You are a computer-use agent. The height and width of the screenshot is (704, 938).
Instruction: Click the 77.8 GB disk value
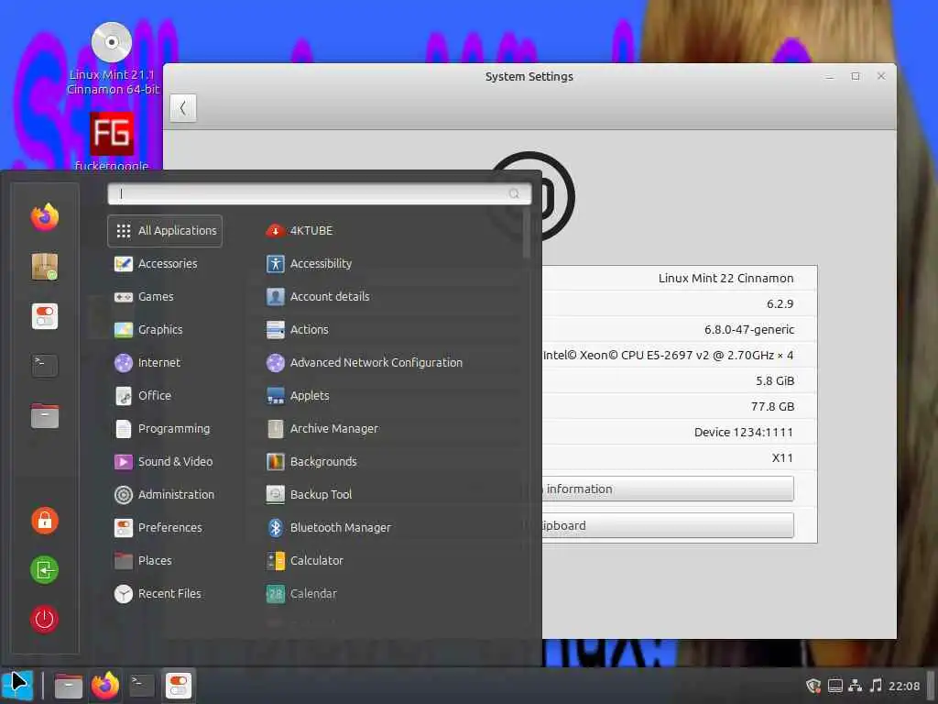click(772, 406)
